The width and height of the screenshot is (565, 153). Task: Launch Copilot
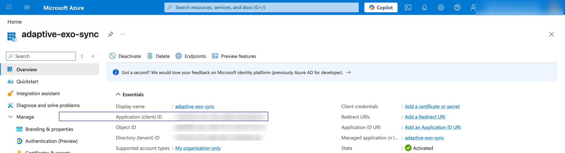click(x=381, y=7)
